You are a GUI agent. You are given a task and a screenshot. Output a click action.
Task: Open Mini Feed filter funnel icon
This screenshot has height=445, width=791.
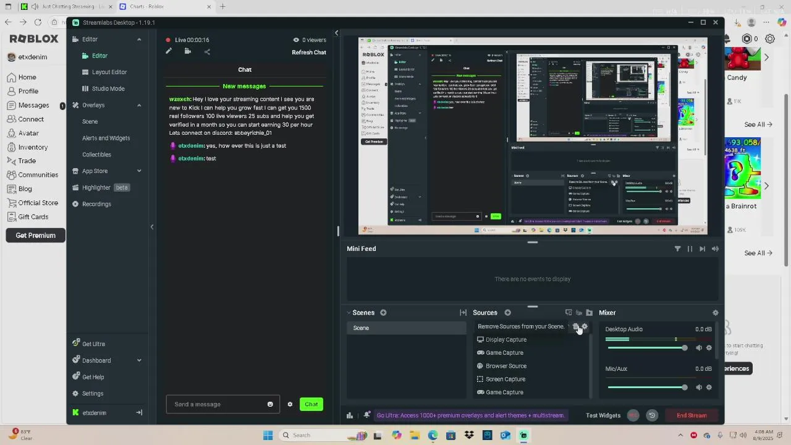click(x=677, y=249)
